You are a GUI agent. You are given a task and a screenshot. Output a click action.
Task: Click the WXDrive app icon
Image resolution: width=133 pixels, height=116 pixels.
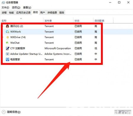pyautogui.click(x=7, y=37)
